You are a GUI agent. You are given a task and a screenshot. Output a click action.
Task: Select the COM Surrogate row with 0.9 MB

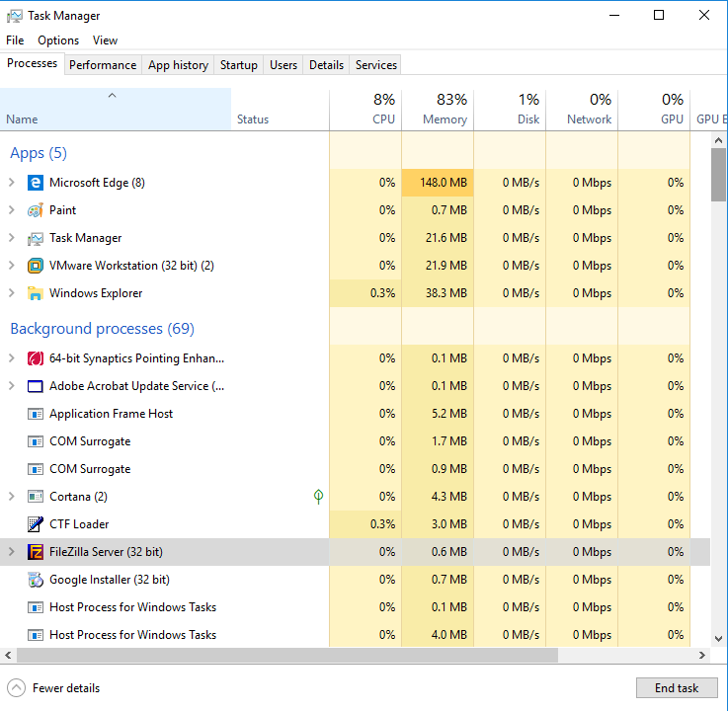356,469
